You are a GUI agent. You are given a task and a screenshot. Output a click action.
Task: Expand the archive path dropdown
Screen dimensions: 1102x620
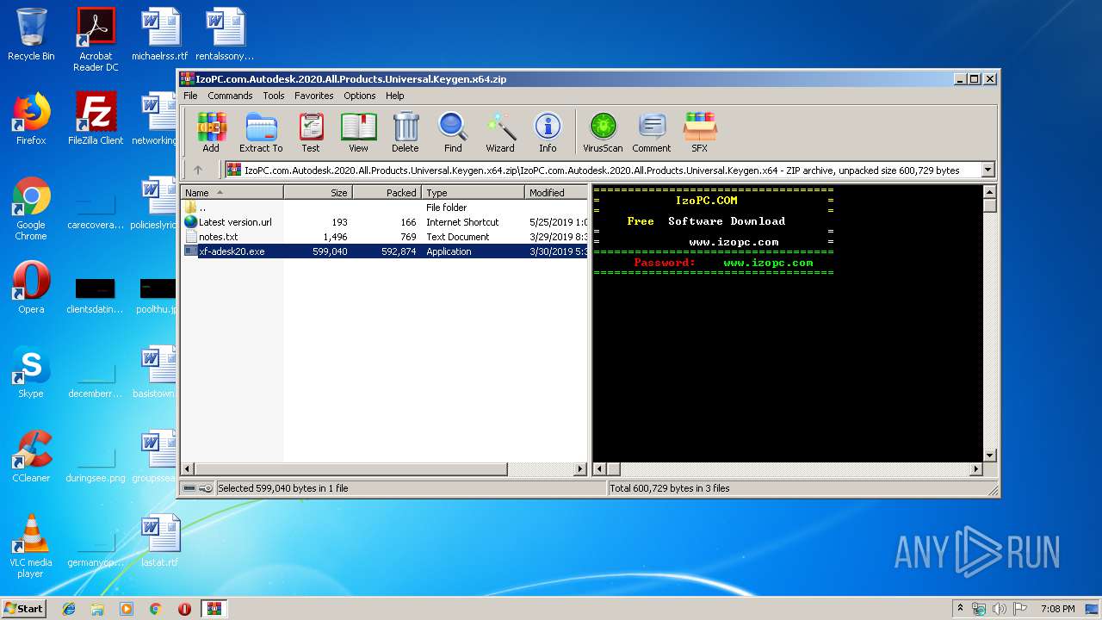[987, 170]
